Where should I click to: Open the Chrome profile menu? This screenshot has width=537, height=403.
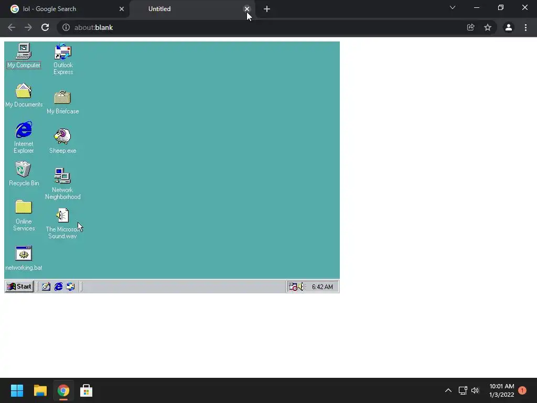pyautogui.click(x=509, y=27)
